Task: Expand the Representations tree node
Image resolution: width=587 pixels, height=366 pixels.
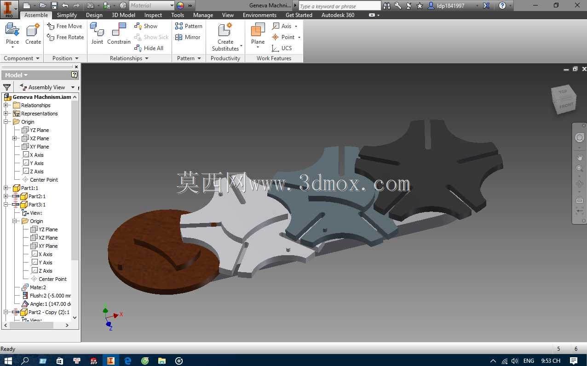Action: (6, 114)
